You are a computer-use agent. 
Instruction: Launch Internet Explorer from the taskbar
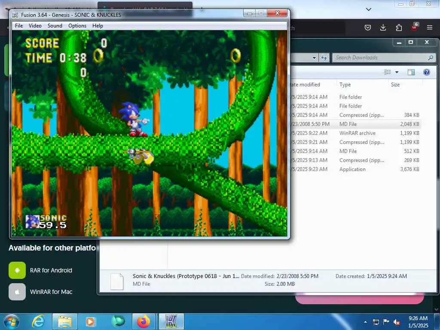click(38, 321)
